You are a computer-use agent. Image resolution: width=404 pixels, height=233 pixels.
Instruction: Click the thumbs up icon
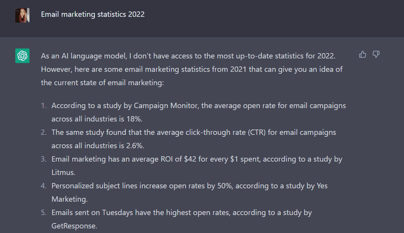coord(363,55)
